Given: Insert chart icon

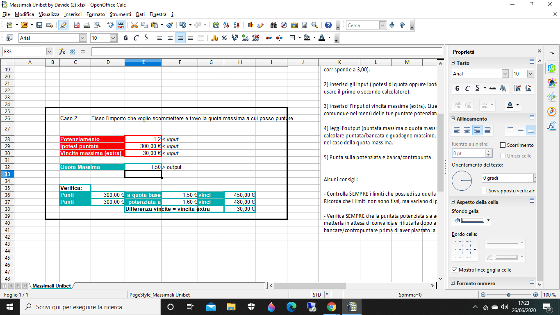Looking at the screenshot, I should tap(250, 25).
